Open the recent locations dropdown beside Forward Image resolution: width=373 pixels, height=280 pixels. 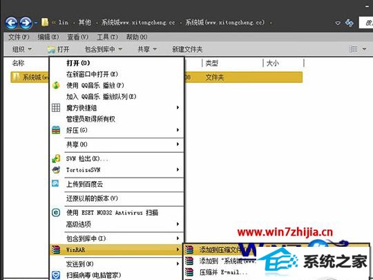[36, 23]
